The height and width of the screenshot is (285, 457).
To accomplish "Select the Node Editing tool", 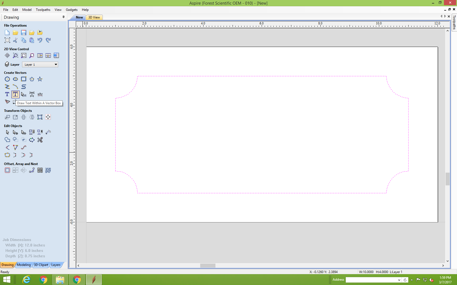I will point(16,132).
